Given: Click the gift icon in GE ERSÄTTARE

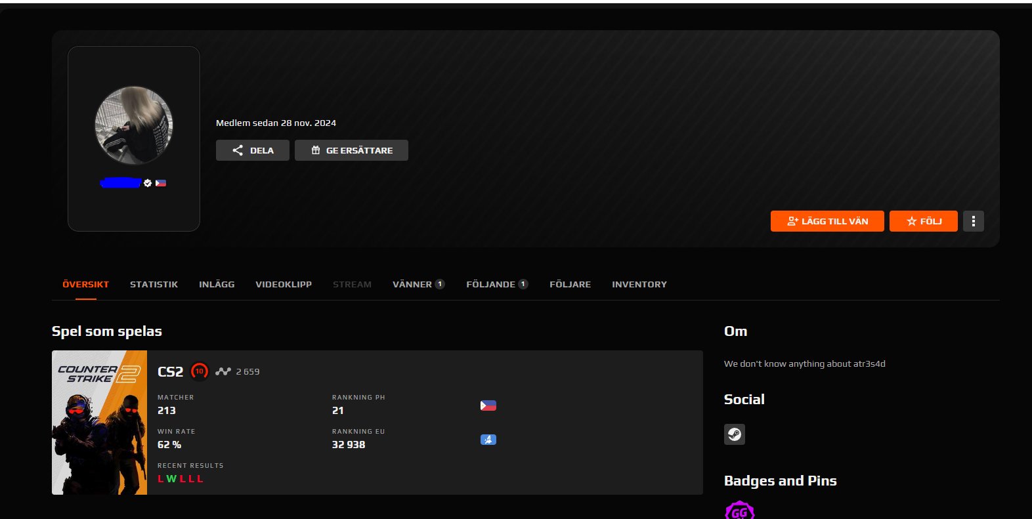Looking at the screenshot, I should [316, 150].
